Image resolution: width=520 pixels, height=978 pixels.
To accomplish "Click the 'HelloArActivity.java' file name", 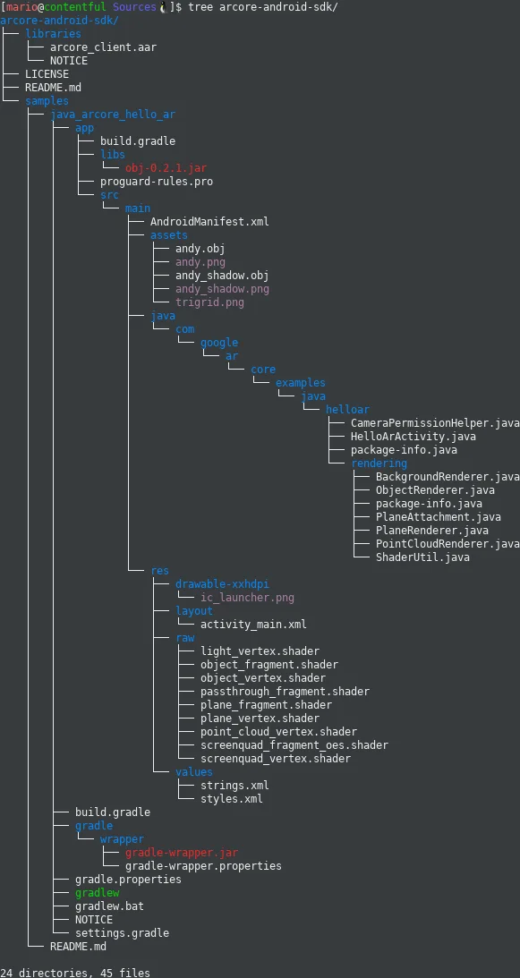I will [413, 438].
